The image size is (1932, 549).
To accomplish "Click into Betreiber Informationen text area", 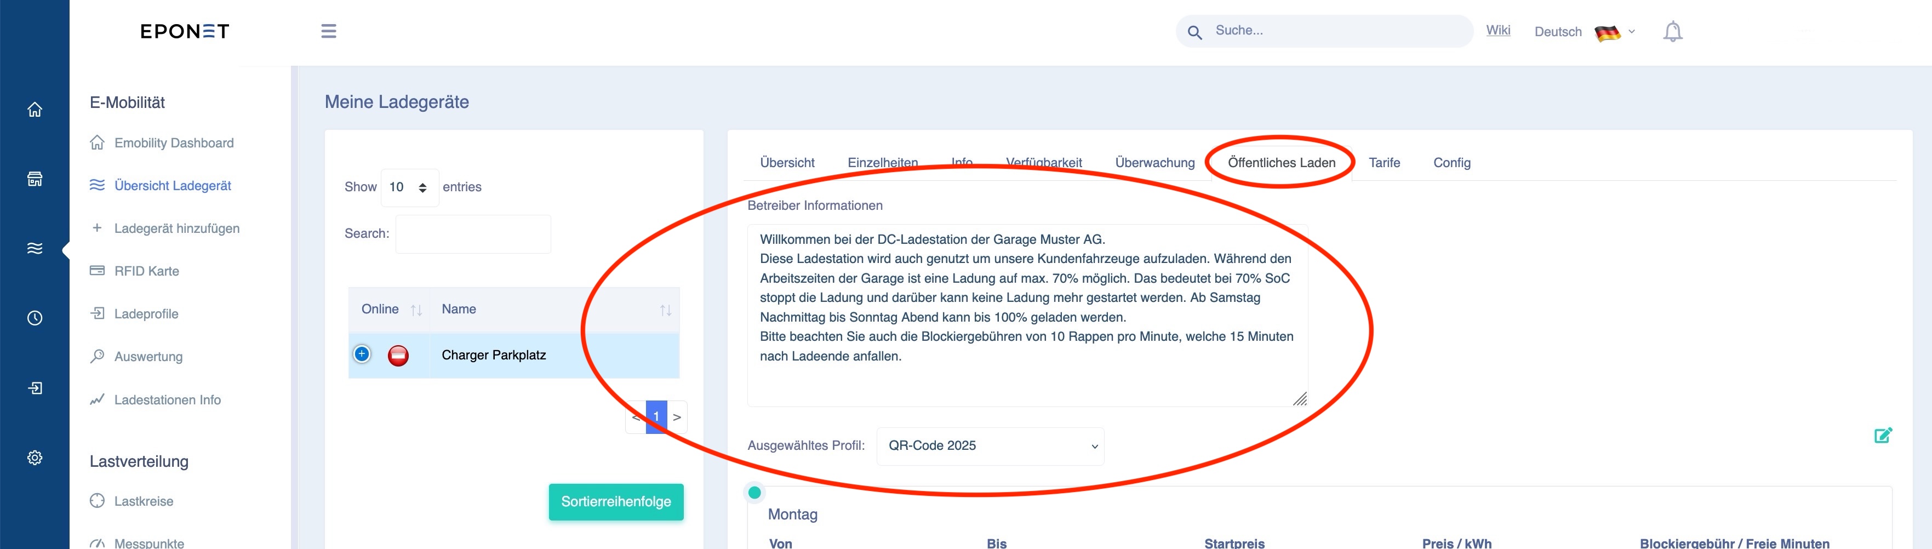I will pyautogui.click(x=1027, y=315).
